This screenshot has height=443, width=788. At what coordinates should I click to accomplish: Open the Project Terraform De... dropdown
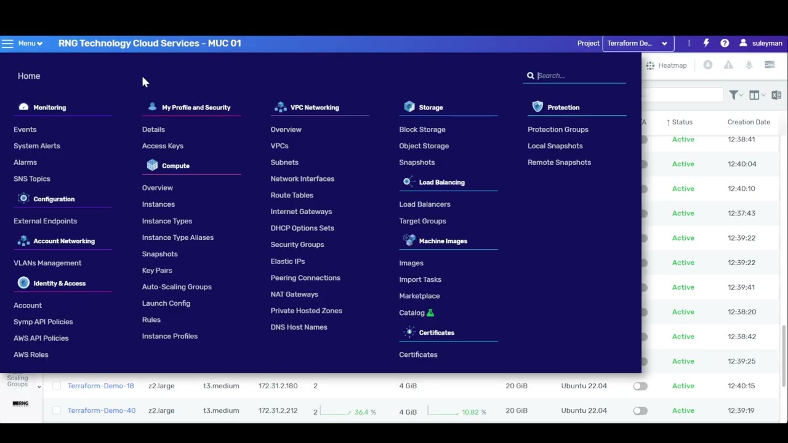tap(638, 44)
